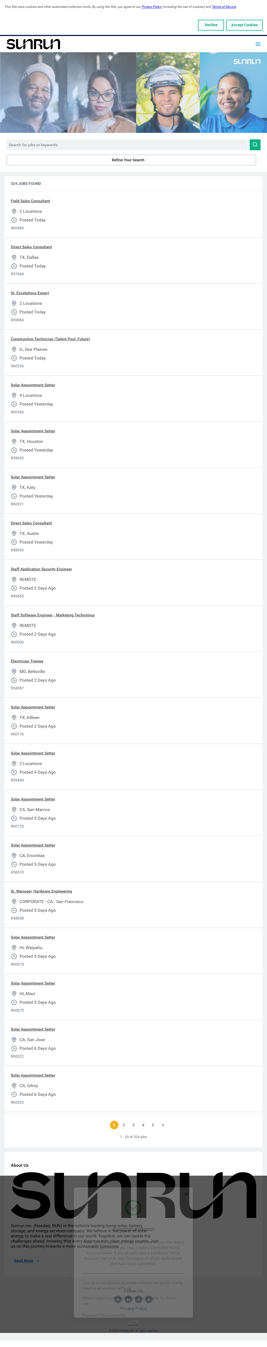The width and height of the screenshot is (267, 1347).
Task: Close the dialog with the X icon
Action: tap(187, 1194)
